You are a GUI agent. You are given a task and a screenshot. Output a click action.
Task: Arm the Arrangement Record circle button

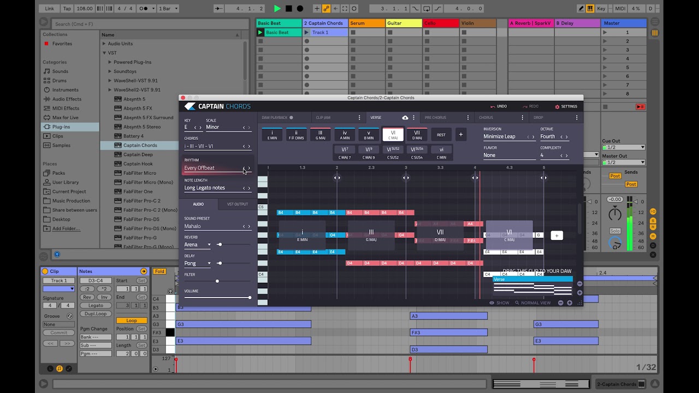300,9
